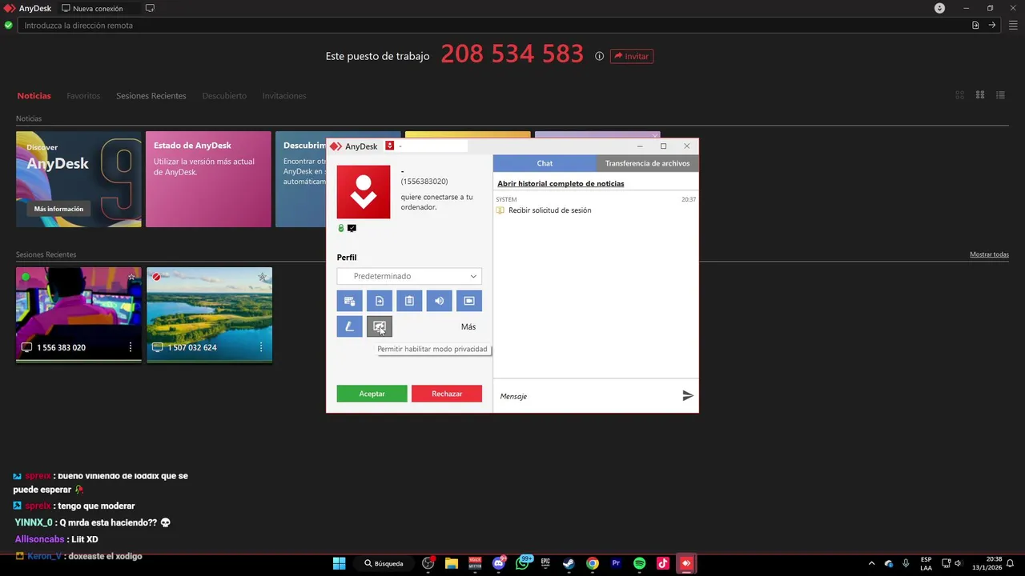The image size is (1025, 576).
Task: Switch to list view icon
Action: 1000,95
